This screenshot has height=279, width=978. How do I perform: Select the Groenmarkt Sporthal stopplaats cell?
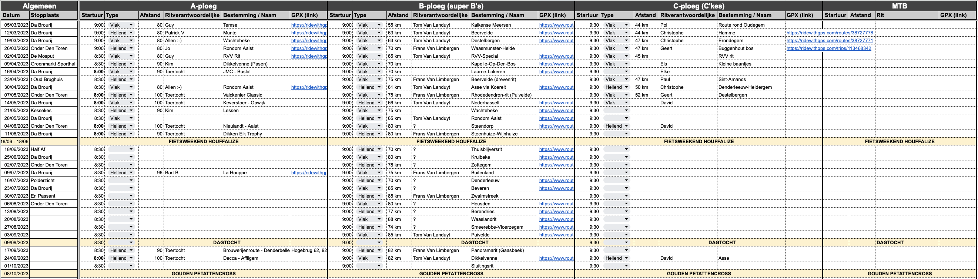click(54, 64)
